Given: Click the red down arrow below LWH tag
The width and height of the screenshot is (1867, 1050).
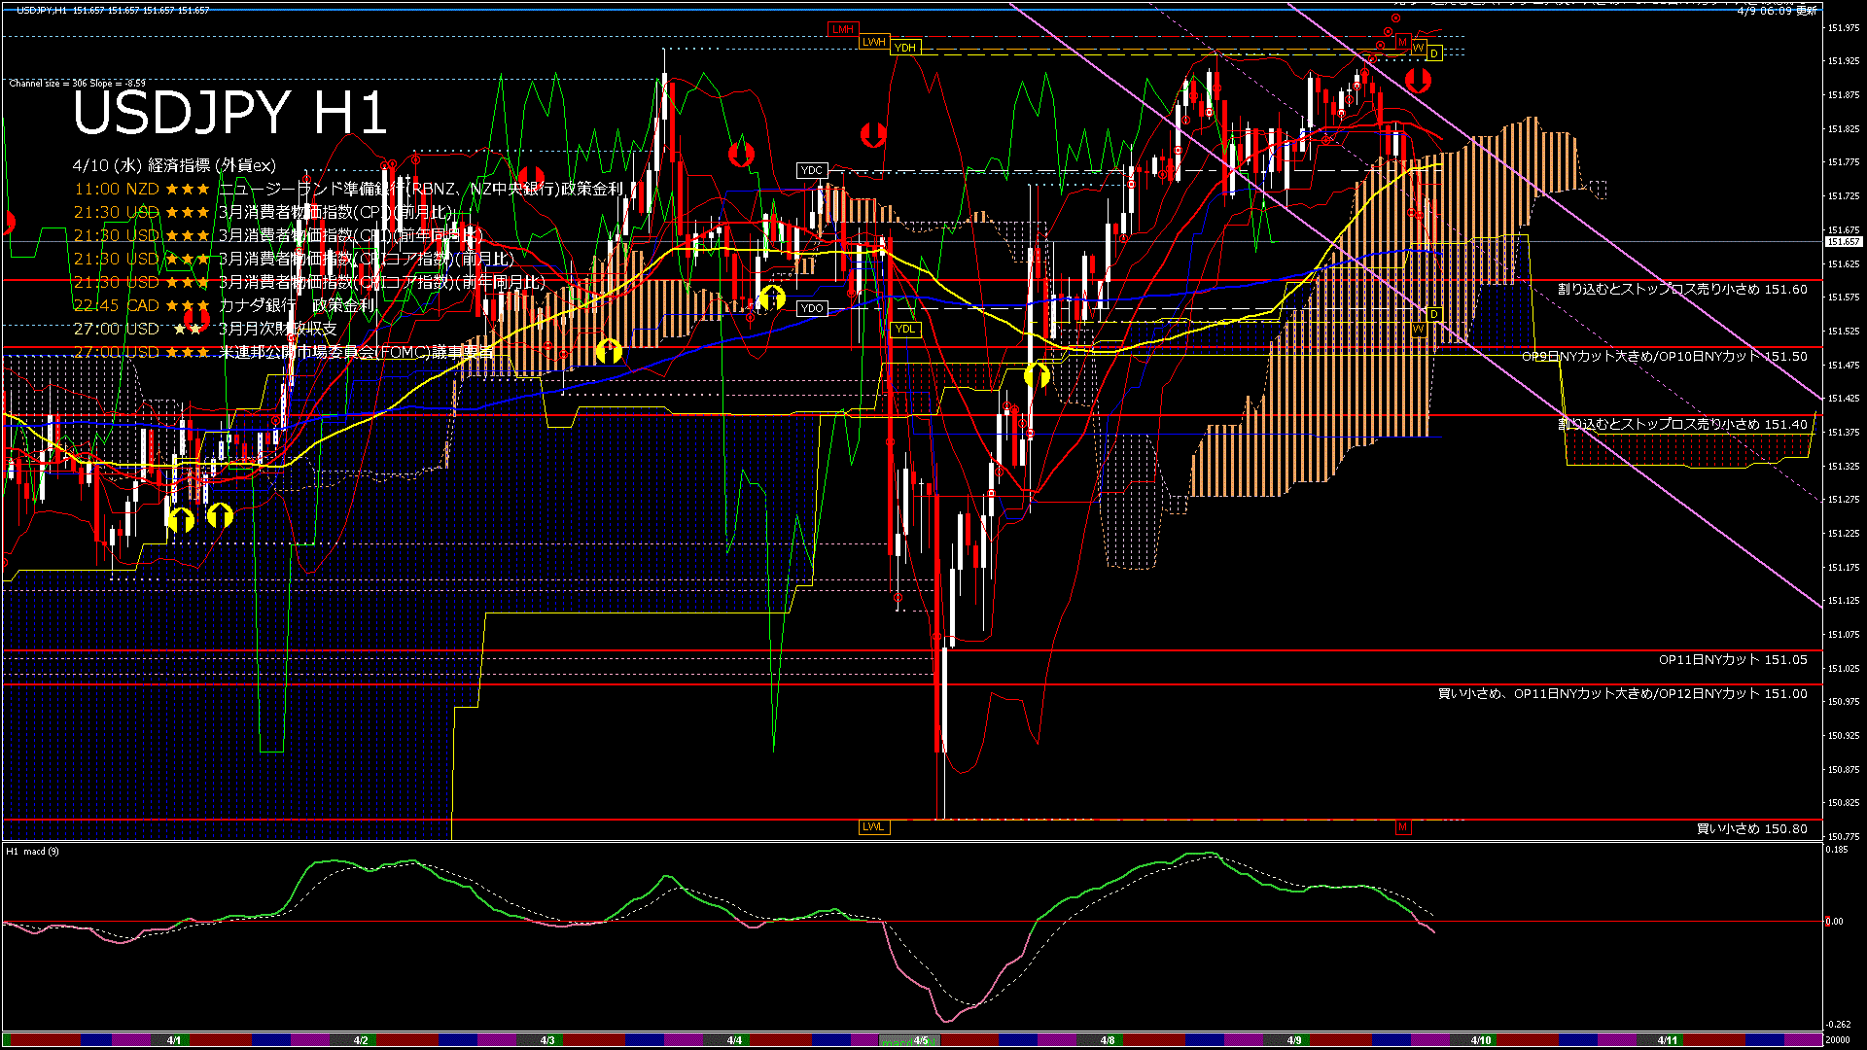Looking at the screenshot, I should click(x=873, y=135).
